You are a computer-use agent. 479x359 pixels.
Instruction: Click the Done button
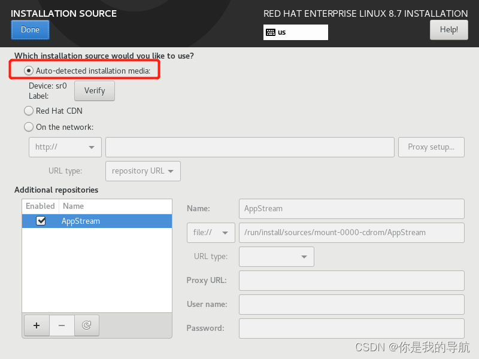(30, 29)
